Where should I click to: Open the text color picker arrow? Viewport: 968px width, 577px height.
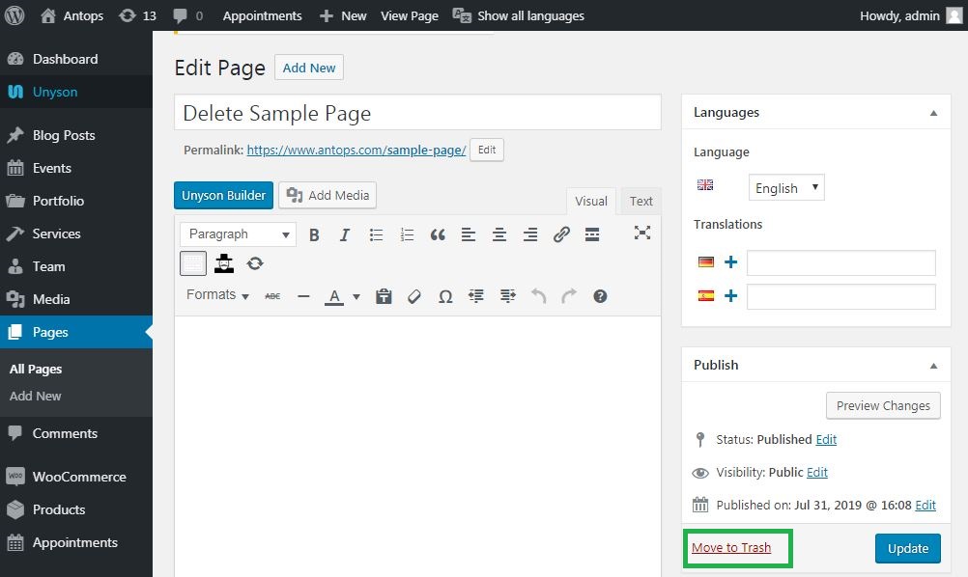tap(356, 296)
